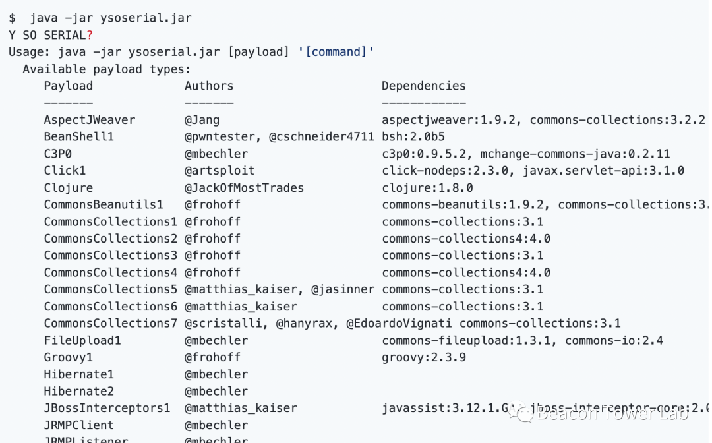The image size is (712, 443).
Task: Click the CommonsCollections5 payload entry
Action: [x=110, y=289]
